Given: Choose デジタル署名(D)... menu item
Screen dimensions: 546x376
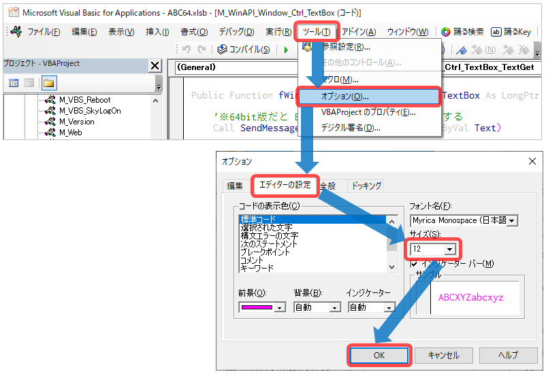Looking at the screenshot, I should 370,128.
